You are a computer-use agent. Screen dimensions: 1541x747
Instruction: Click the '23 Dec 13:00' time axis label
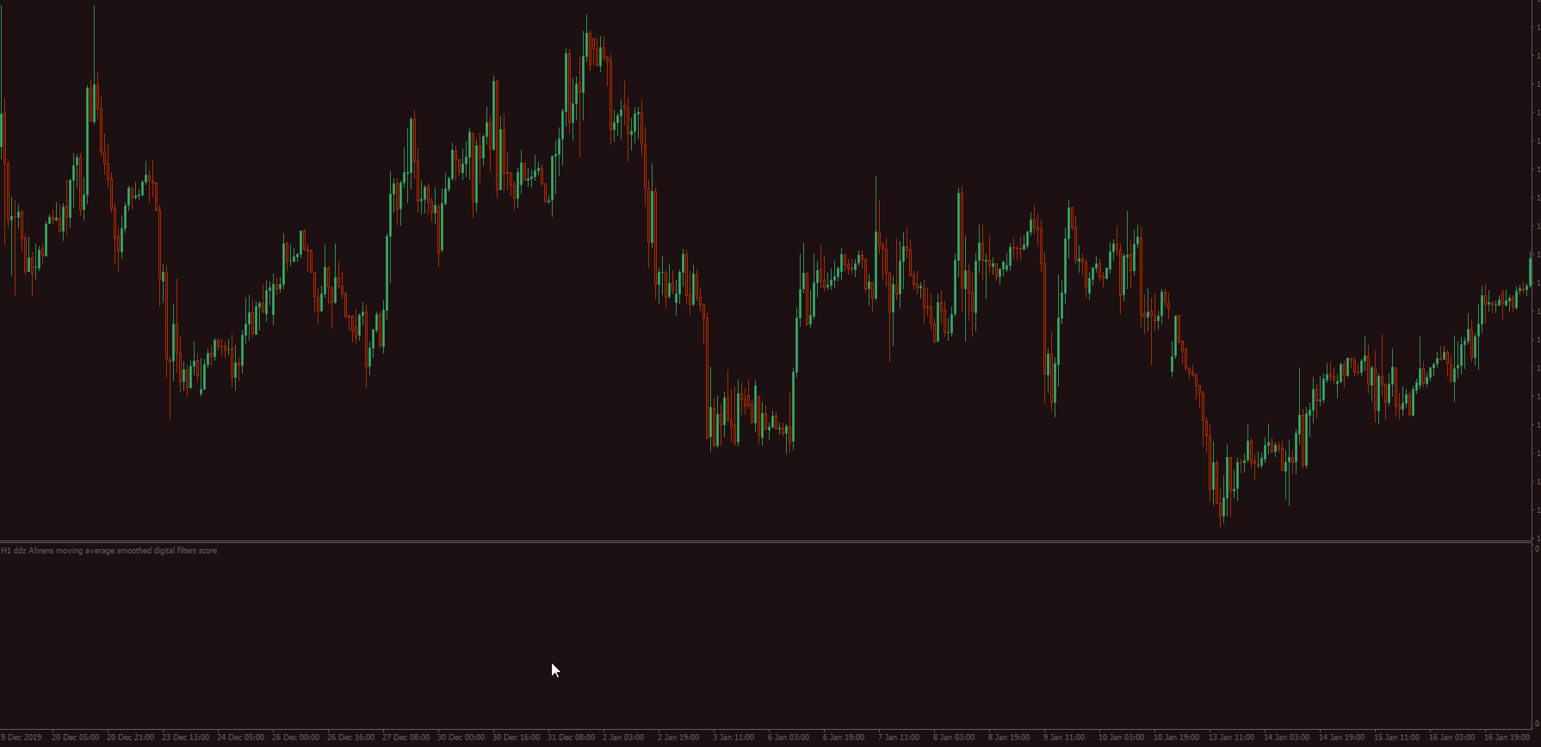(185, 738)
